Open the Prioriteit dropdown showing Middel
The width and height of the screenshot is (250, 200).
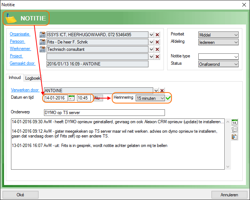[x=218, y=35]
